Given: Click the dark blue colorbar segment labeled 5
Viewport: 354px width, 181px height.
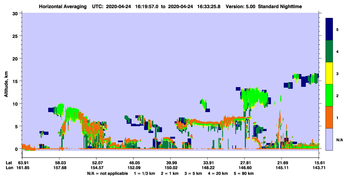Looking at the screenshot, I should tap(329, 29).
